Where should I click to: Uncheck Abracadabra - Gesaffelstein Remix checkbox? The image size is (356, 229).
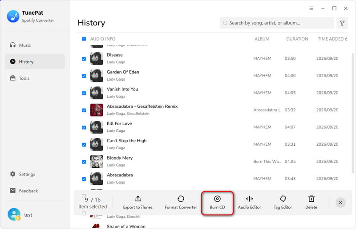[x=84, y=110]
